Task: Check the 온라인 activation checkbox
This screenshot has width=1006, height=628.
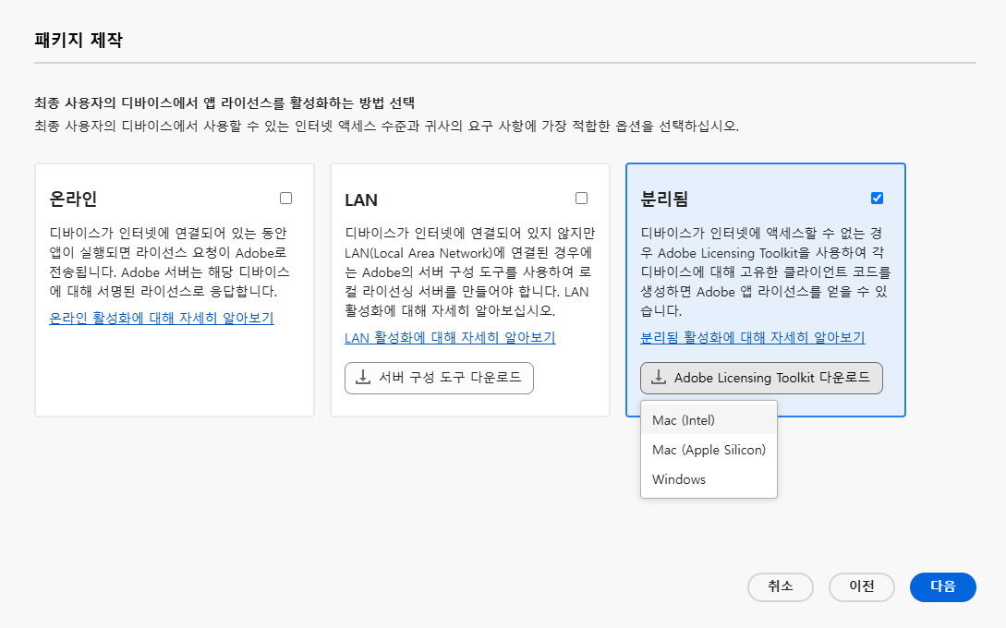Action: click(x=286, y=199)
